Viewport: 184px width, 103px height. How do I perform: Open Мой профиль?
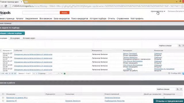point(137,19)
